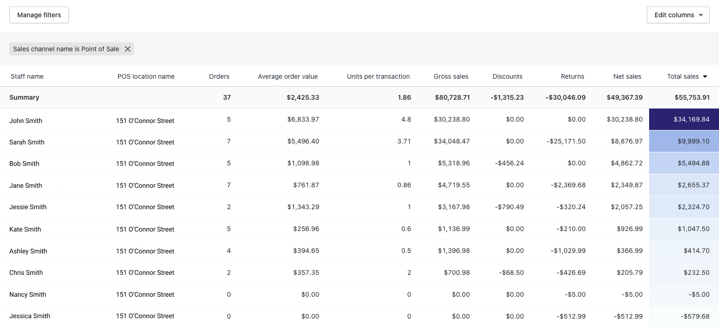The width and height of the screenshot is (719, 327).
Task: Click the Staff name column header
Action: tap(27, 76)
